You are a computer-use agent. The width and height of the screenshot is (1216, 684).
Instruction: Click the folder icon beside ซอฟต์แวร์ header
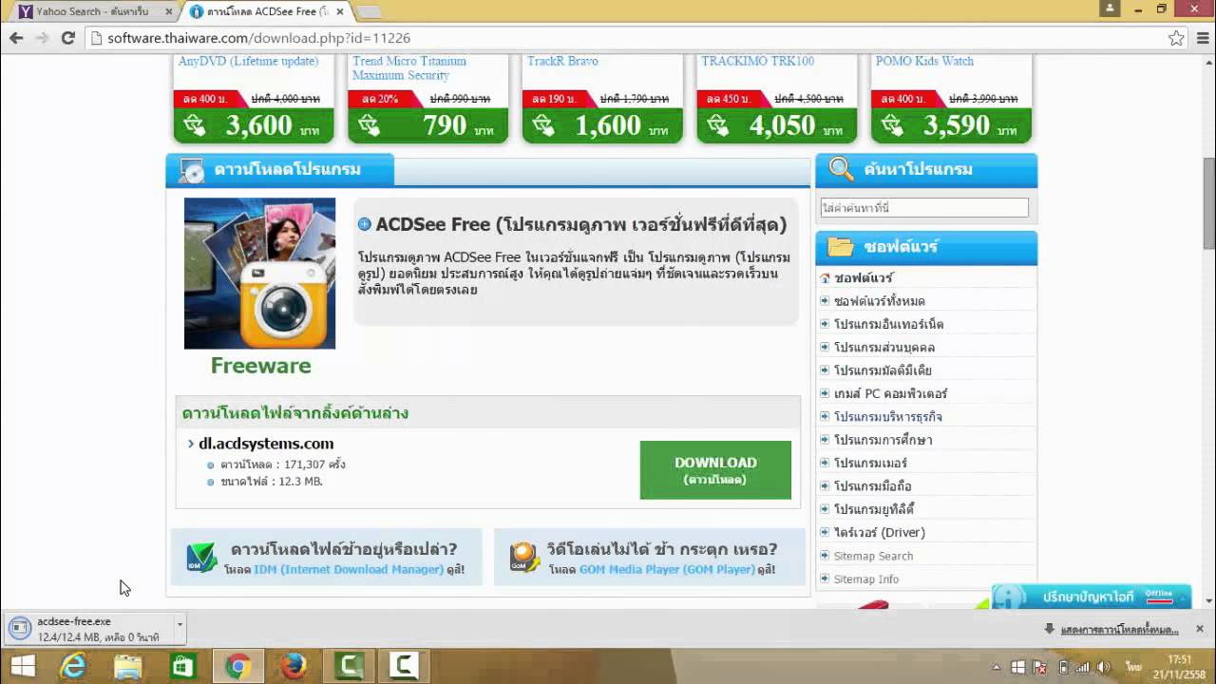841,247
